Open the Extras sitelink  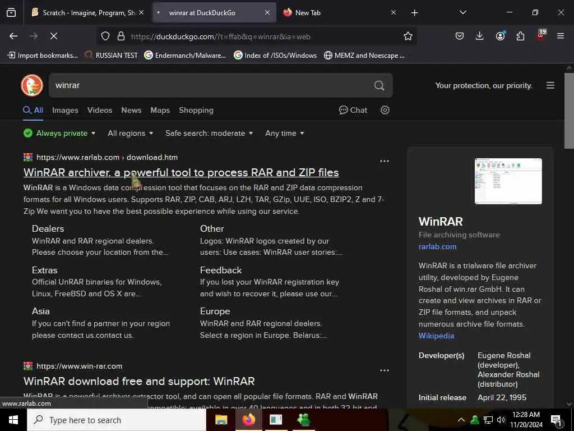(x=45, y=270)
